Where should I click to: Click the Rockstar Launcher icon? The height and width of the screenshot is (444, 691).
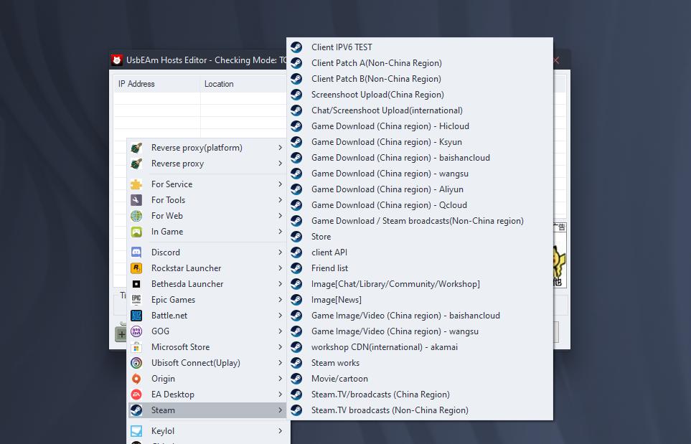136,268
